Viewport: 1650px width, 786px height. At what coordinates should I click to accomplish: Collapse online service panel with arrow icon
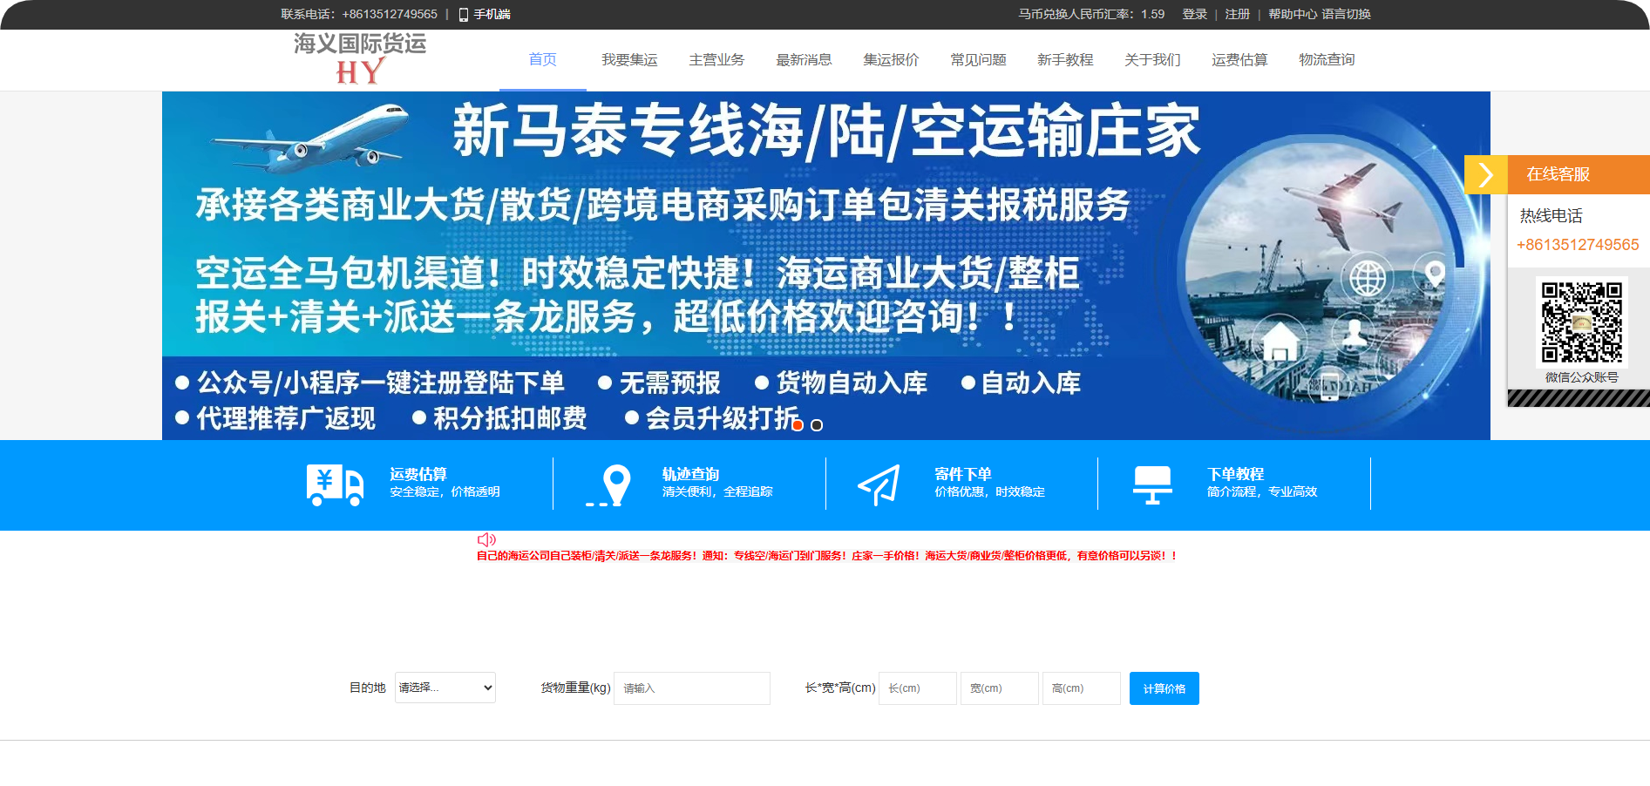(1485, 174)
